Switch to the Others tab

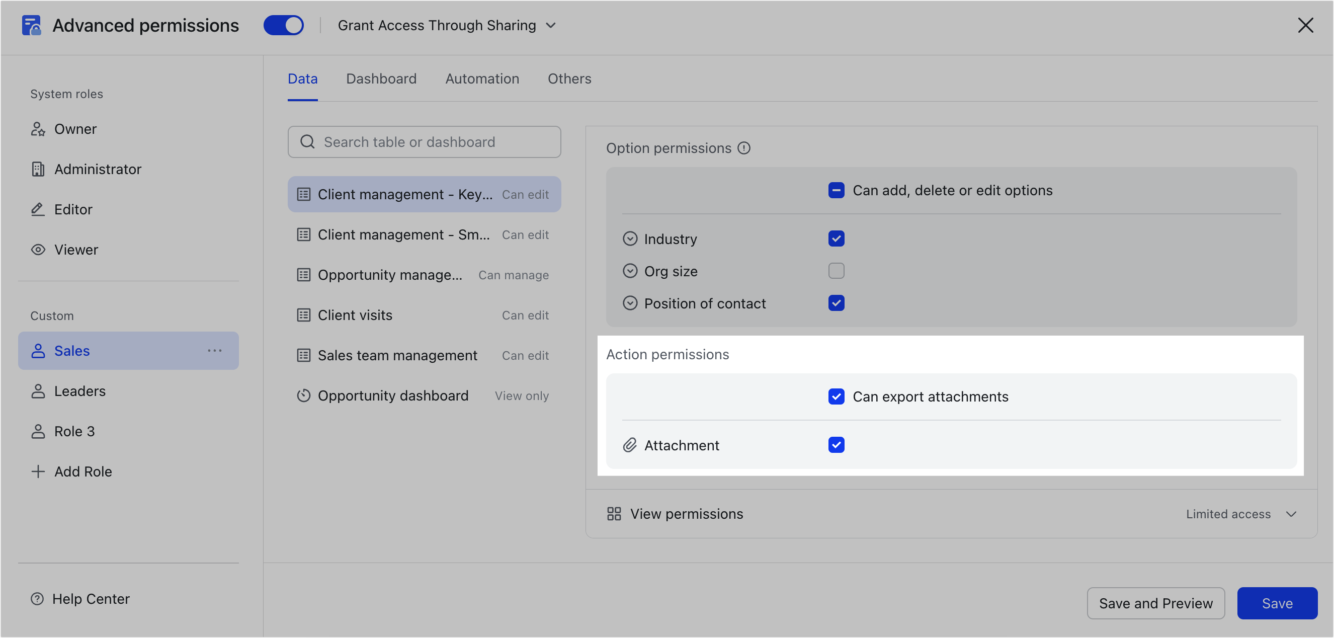tap(569, 78)
